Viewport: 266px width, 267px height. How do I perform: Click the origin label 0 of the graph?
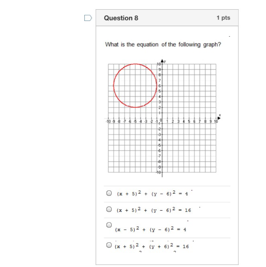tap(160, 121)
